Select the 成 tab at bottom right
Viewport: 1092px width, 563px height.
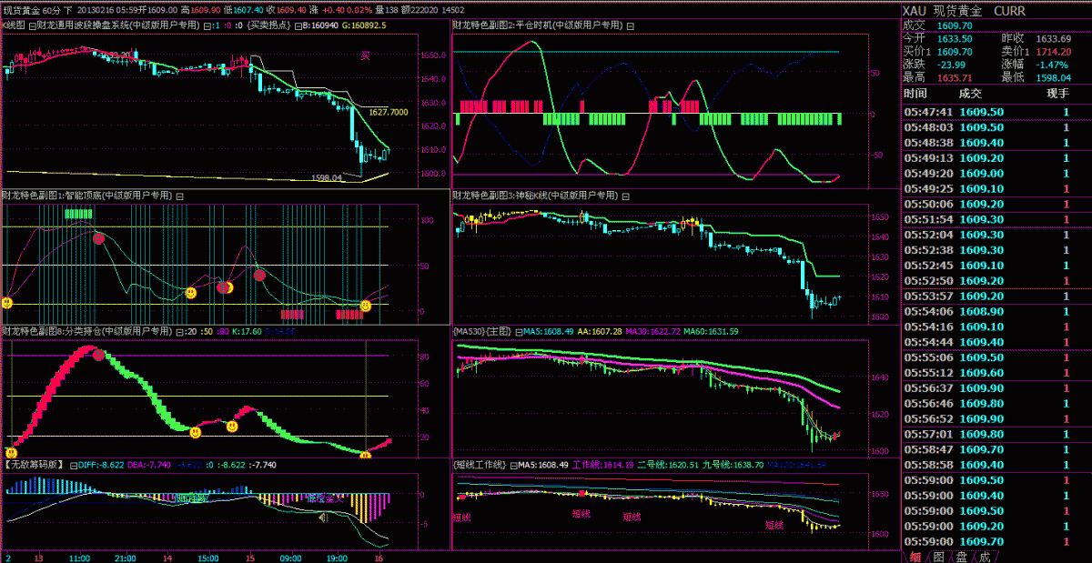984,557
